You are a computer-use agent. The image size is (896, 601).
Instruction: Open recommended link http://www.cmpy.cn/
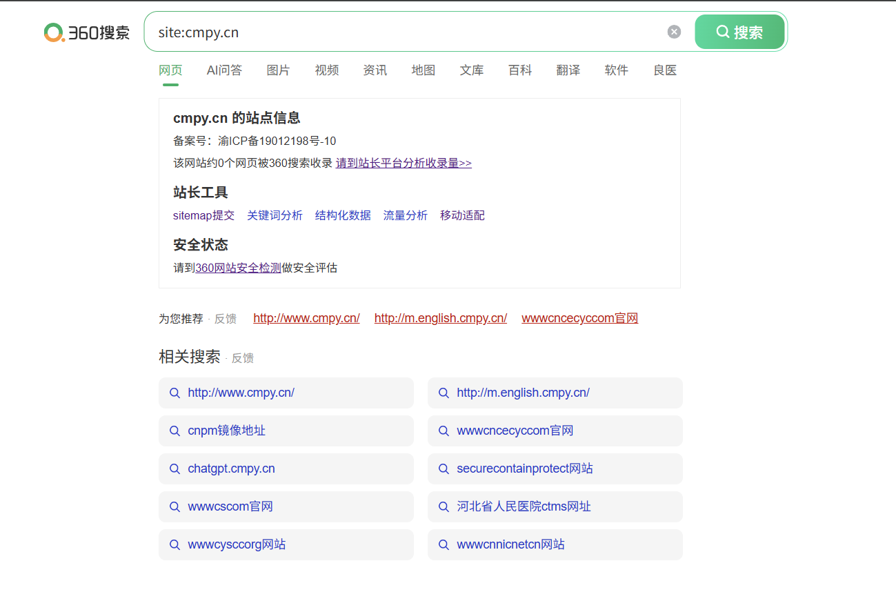306,318
